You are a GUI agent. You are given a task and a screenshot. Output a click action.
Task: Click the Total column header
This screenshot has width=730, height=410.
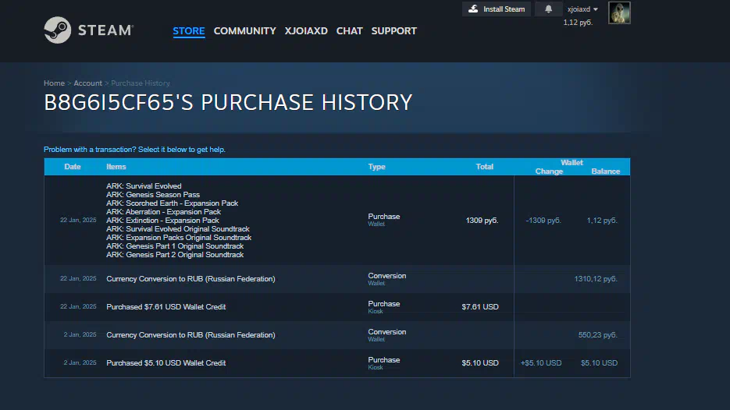click(484, 167)
